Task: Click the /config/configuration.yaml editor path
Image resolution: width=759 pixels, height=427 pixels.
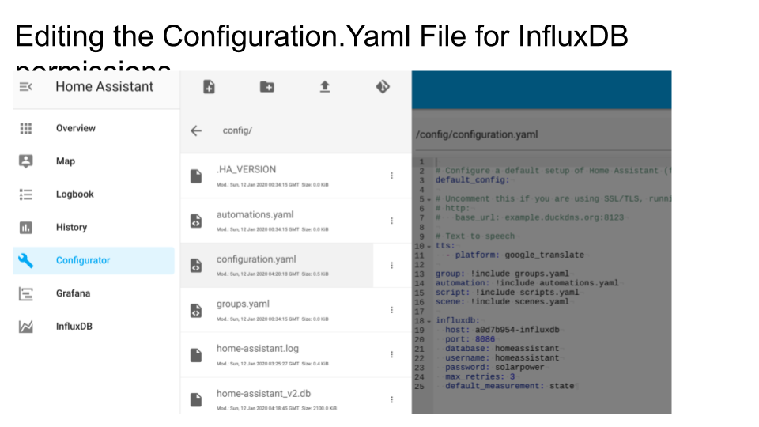Action: [x=476, y=134]
